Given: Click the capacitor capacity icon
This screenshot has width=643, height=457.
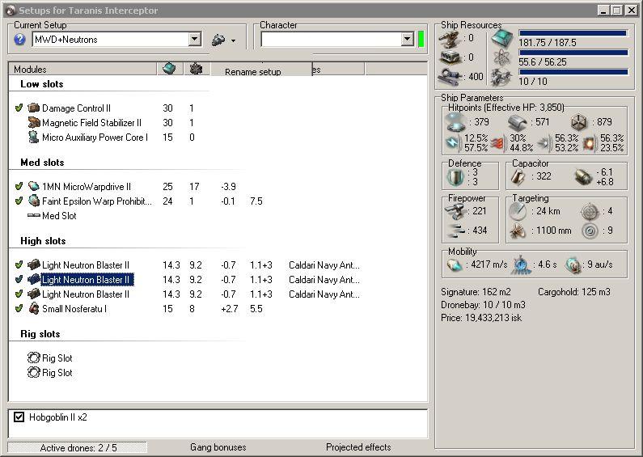Looking at the screenshot, I should coord(518,176).
